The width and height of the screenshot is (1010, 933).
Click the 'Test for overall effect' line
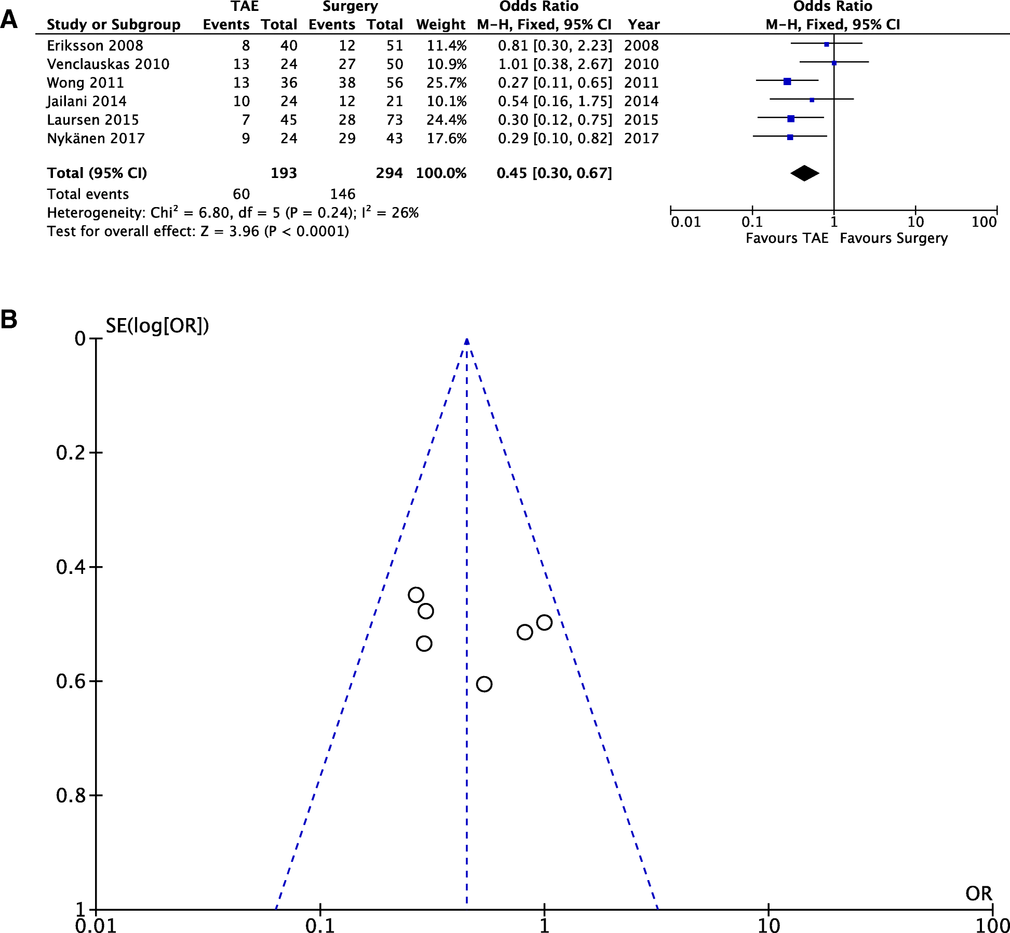[x=198, y=231]
